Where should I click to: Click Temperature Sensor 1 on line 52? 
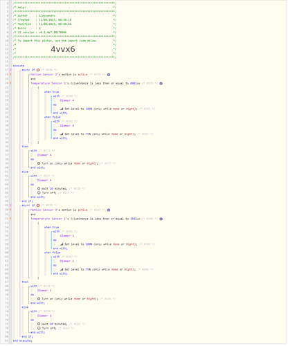pos(48,219)
